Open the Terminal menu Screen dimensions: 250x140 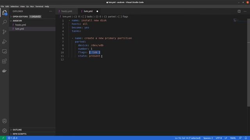click(x=39, y=7)
